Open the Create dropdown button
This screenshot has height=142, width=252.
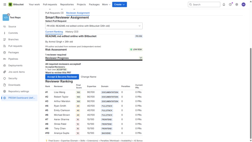[119, 4]
